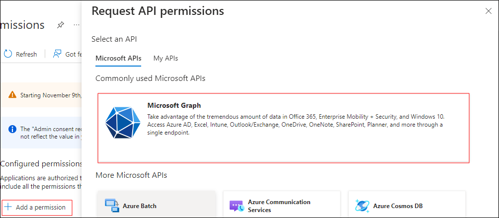The width and height of the screenshot is (499, 218).
Task: Click the Got feedback person icon
Action: [58, 54]
